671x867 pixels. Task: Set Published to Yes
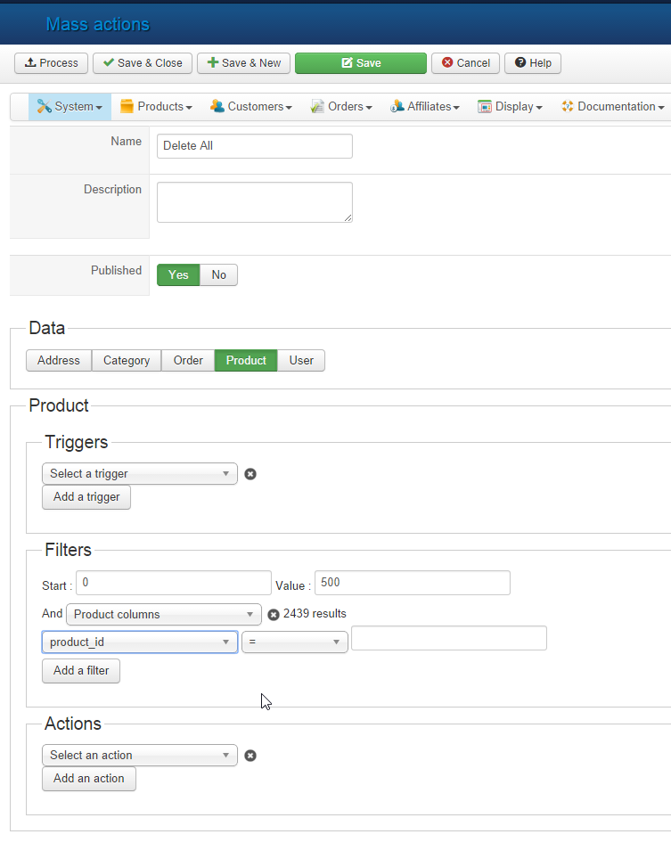(x=178, y=275)
